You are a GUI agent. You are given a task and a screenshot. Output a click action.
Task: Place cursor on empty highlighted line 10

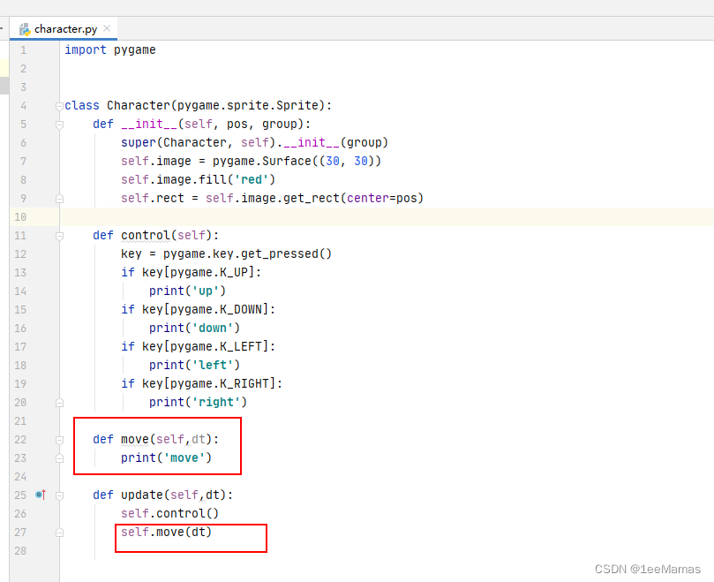pos(353,217)
